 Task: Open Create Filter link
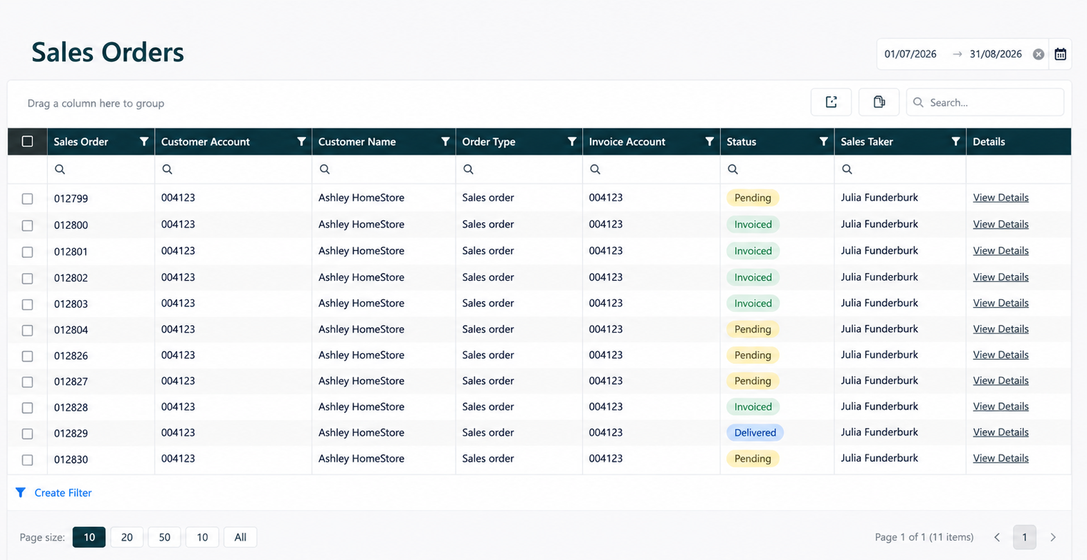pyautogui.click(x=63, y=493)
